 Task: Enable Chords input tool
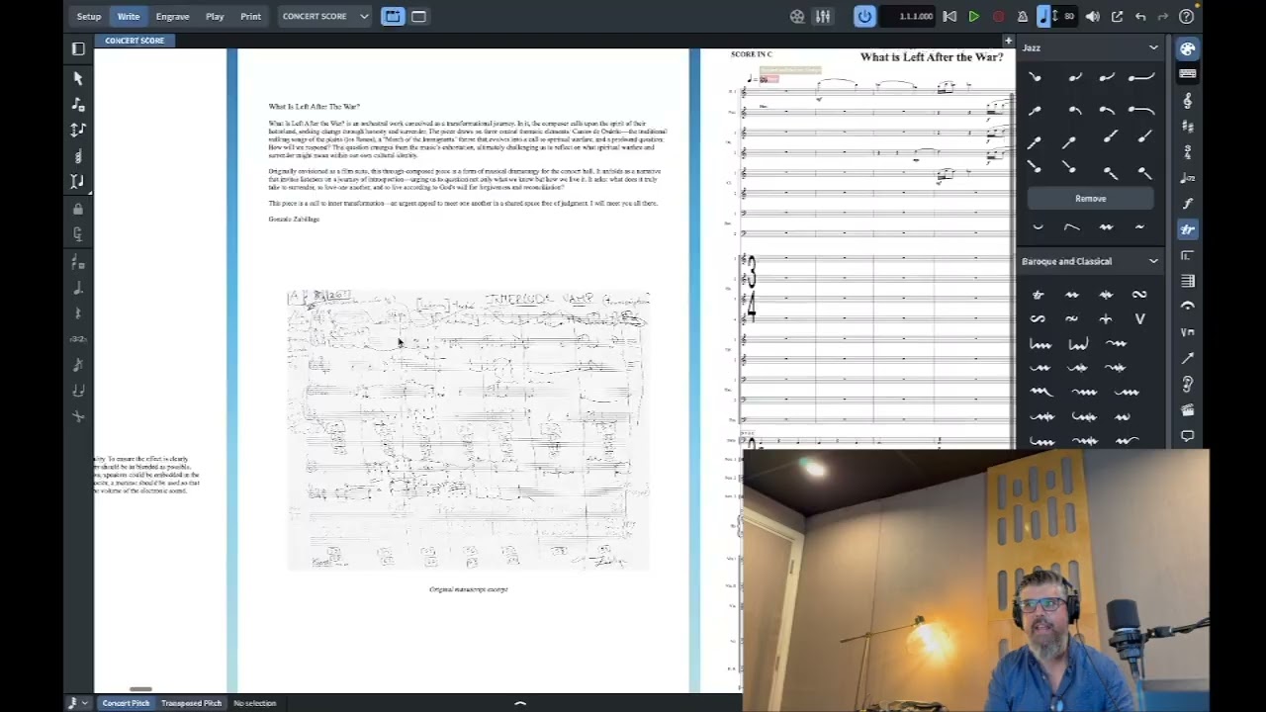(x=78, y=155)
